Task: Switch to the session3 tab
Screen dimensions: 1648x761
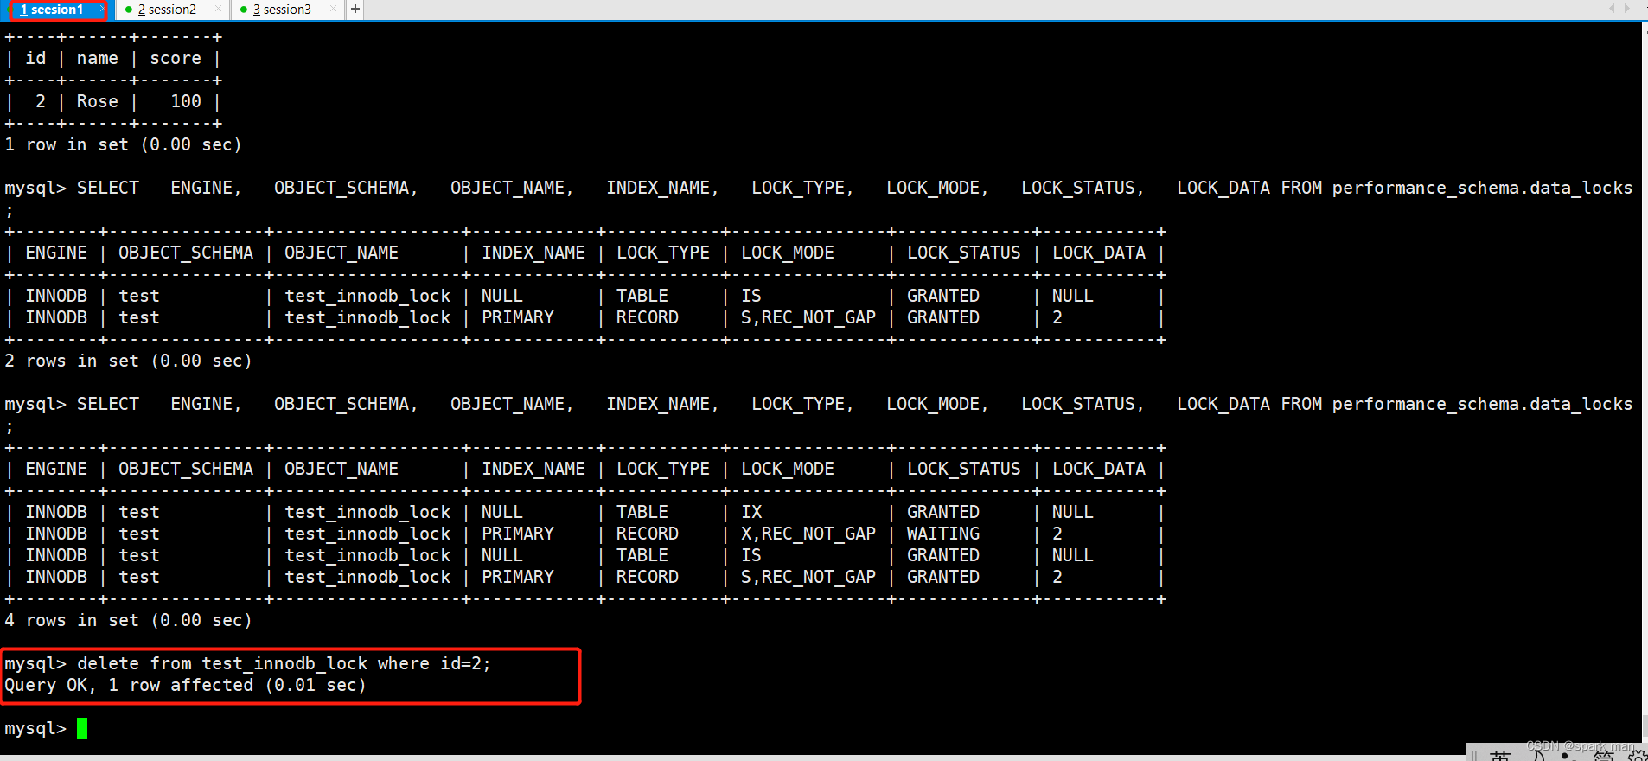Action: coord(286,10)
